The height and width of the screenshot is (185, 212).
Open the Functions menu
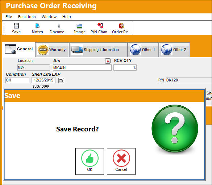[27, 17]
